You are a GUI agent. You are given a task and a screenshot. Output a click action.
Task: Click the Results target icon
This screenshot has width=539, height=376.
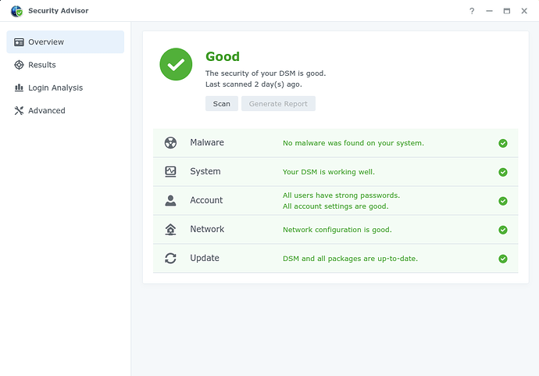(x=19, y=65)
